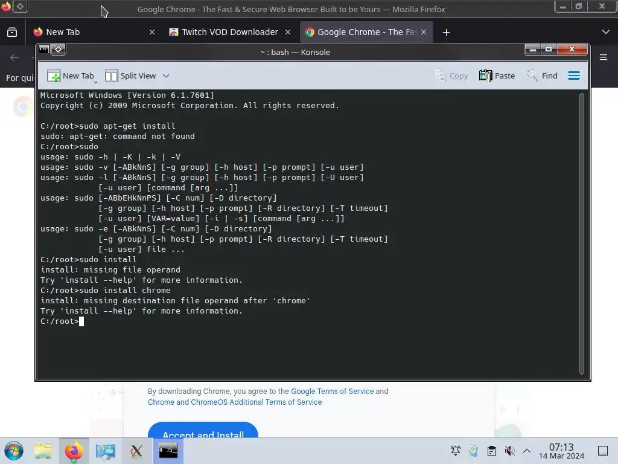Open notifications bell in system tray
Viewport: 618px width, 464px height.
tap(456, 451)
